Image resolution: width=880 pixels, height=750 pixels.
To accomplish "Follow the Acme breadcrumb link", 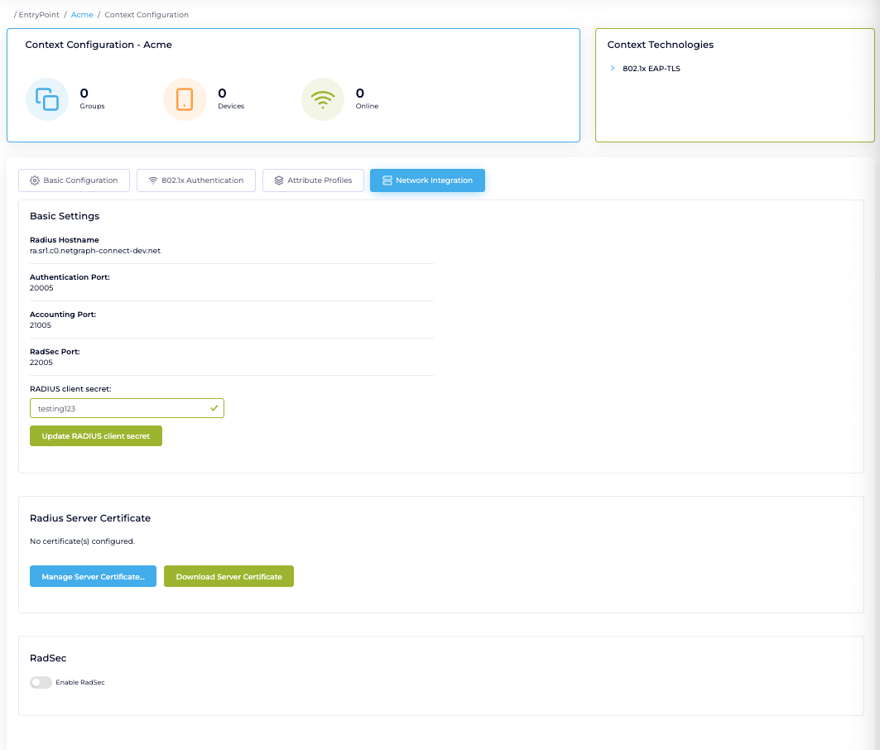I will point(82,15).
